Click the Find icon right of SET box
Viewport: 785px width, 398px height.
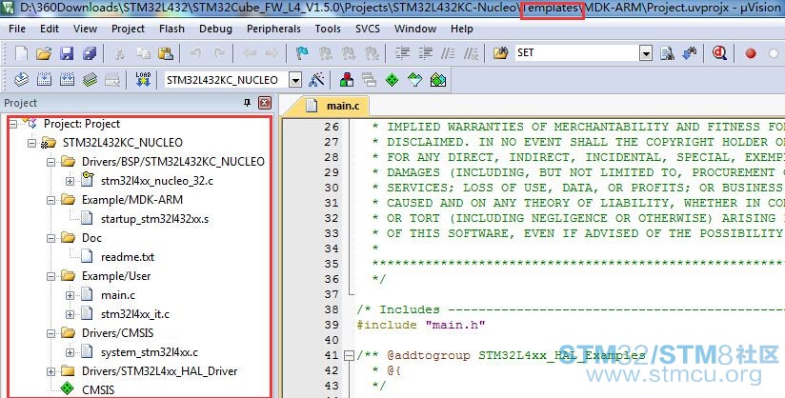(667, 53)
